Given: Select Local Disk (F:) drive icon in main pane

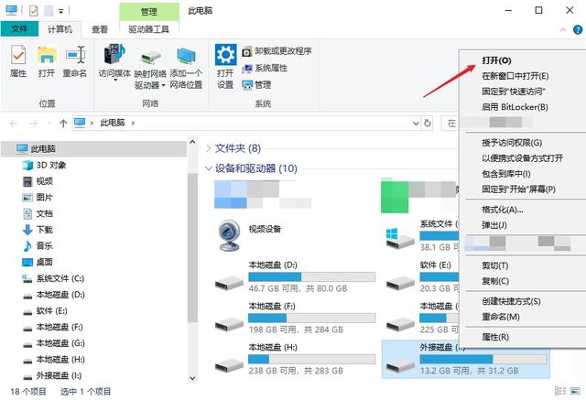Looking at the screenshot, I should point(229,323).
